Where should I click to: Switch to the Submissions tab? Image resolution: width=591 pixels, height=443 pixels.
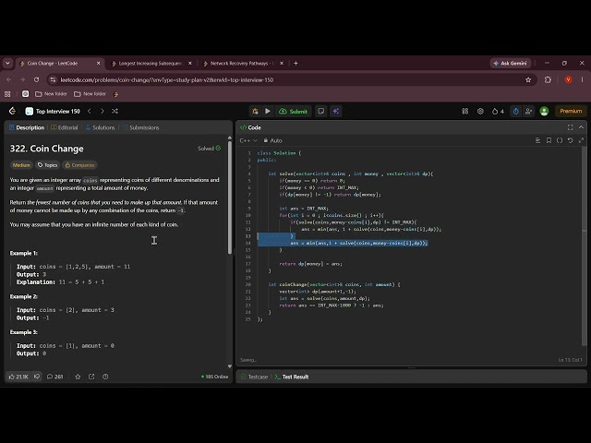click(141, 127)
